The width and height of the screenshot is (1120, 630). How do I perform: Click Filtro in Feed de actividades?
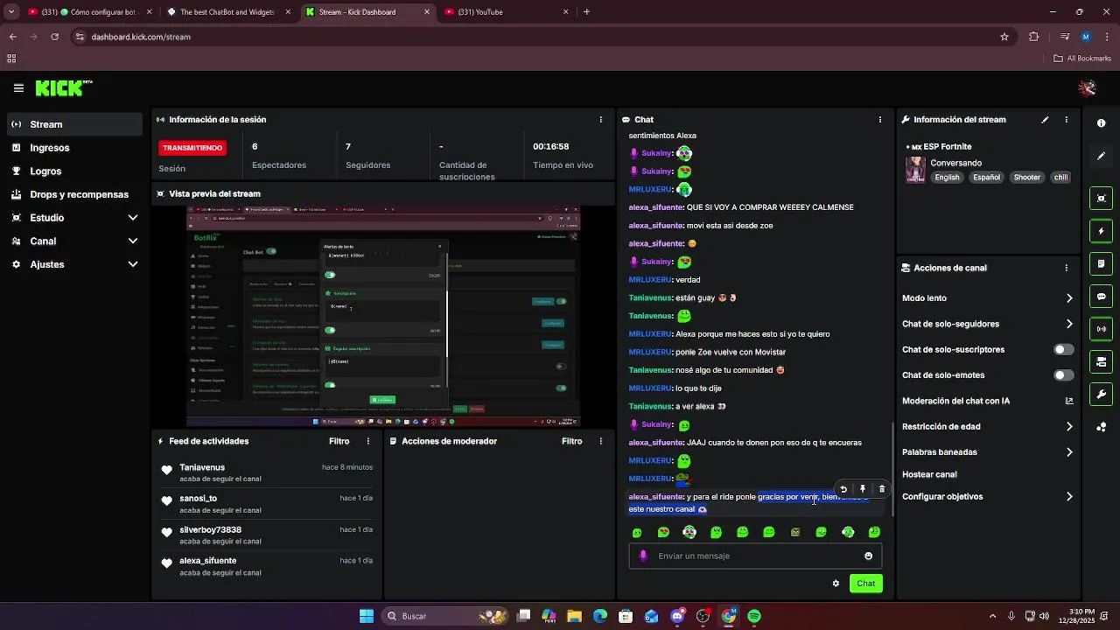[339, 442]
